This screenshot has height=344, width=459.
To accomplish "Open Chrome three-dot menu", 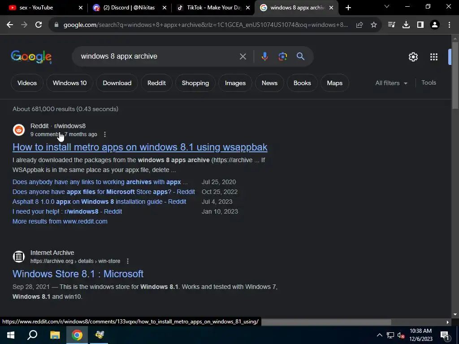I will pos(449,25).
